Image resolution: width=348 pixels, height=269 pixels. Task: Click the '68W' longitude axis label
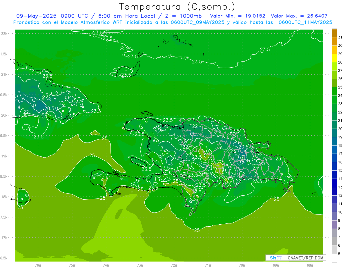(x=310, y=265)
